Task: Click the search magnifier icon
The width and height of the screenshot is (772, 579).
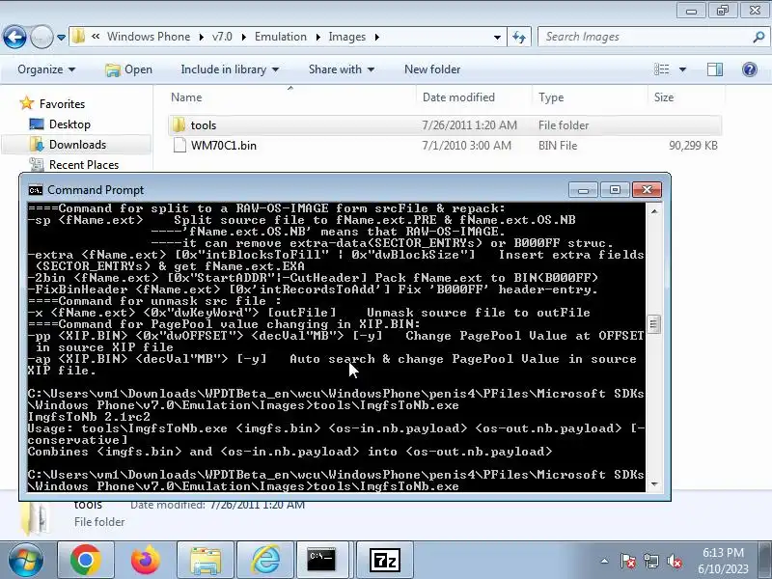Action: [758, 37]
